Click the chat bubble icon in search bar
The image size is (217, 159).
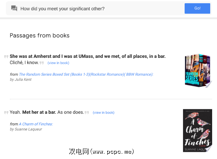point(14,8)
